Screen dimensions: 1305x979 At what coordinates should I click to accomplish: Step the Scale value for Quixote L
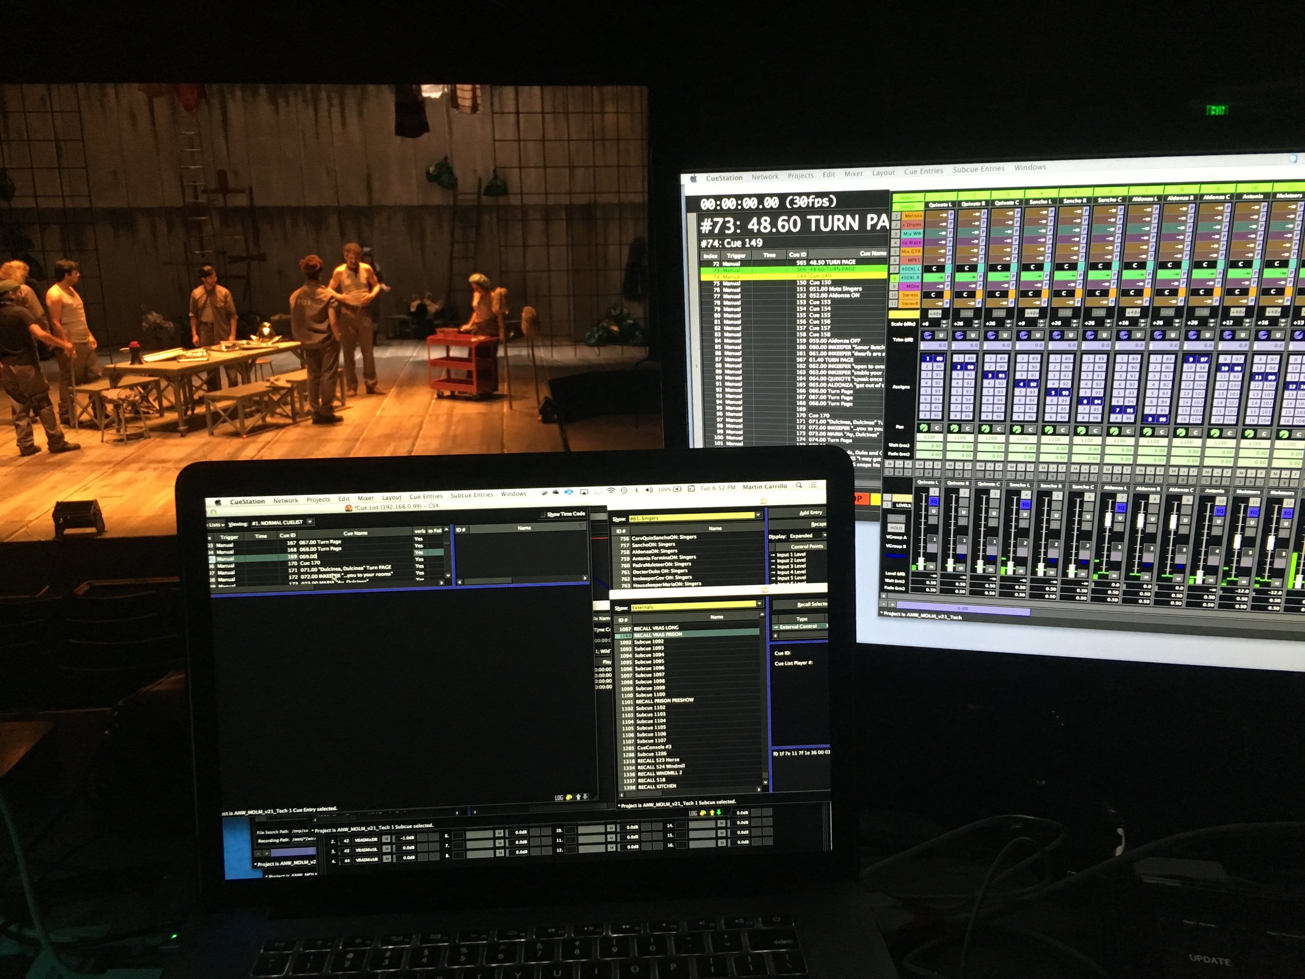click(x=943, y=324)
